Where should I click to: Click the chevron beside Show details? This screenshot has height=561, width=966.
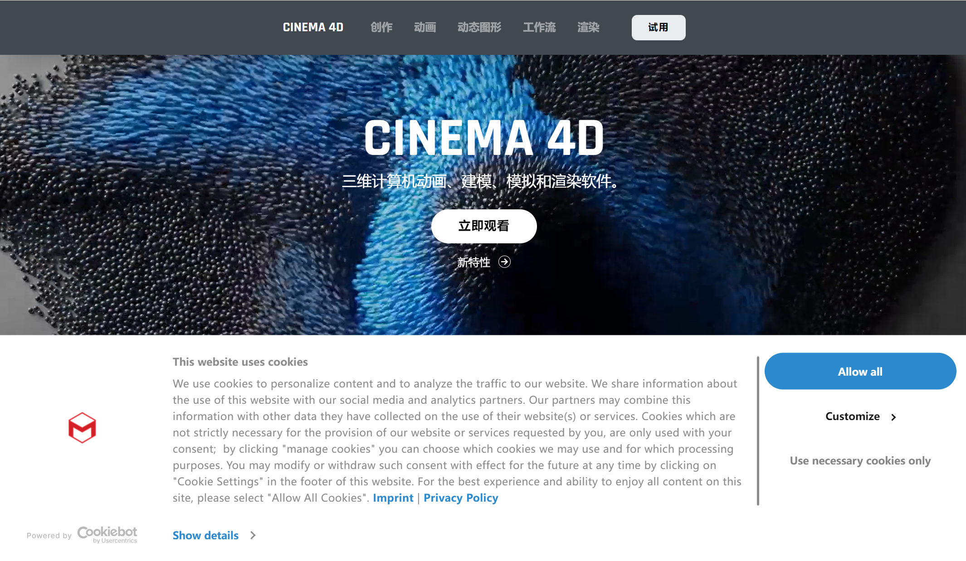(253, 536)
